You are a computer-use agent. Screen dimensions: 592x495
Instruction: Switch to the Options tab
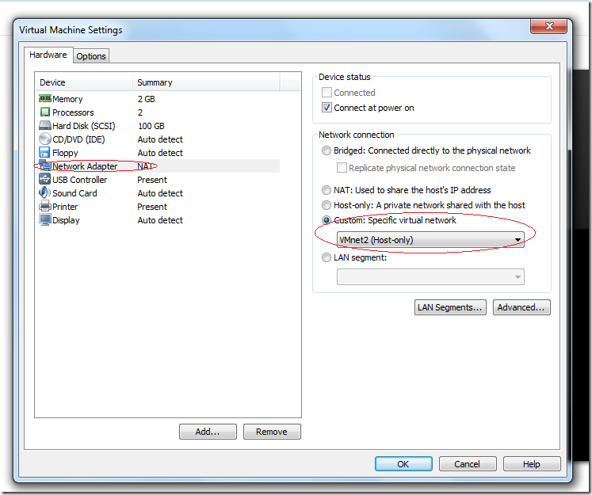[91, 56]
